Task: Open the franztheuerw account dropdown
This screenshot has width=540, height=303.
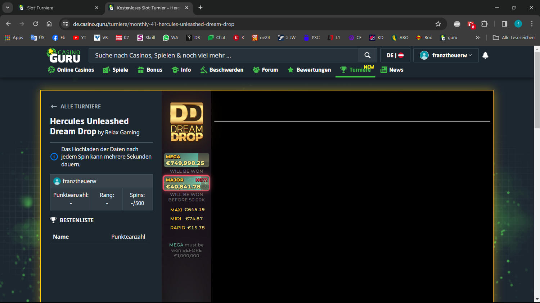Action: coord(446,55)
